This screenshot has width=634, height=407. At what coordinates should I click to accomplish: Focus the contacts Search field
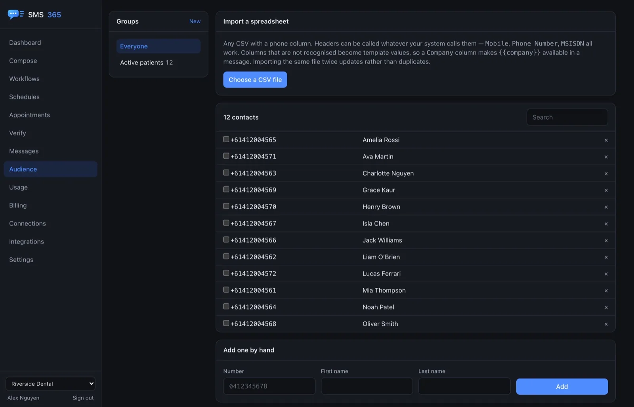(567, 117)
